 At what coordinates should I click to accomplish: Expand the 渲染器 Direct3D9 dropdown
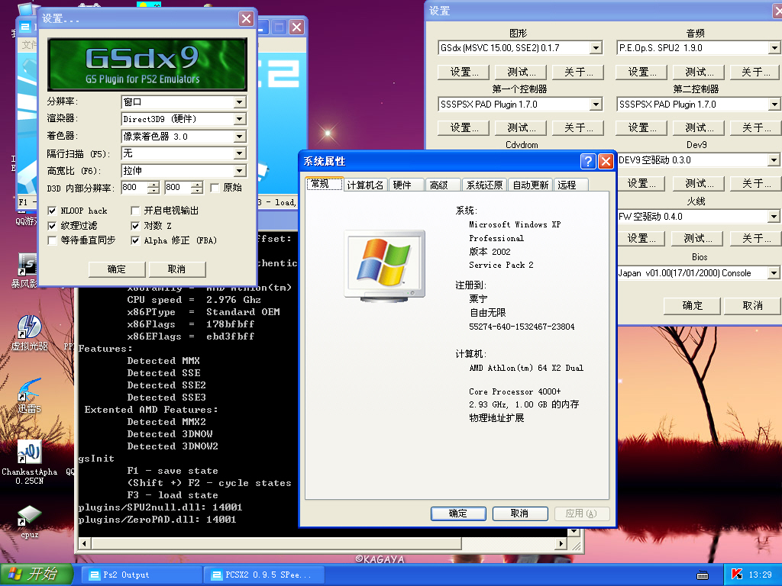(183, 119)
